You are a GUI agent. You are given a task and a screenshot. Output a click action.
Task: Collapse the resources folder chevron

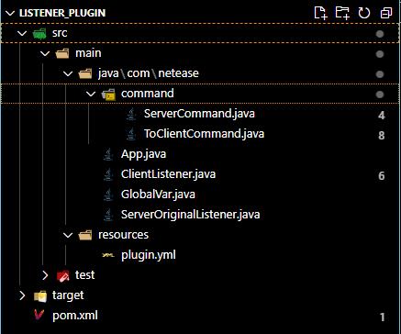(68, 235)
